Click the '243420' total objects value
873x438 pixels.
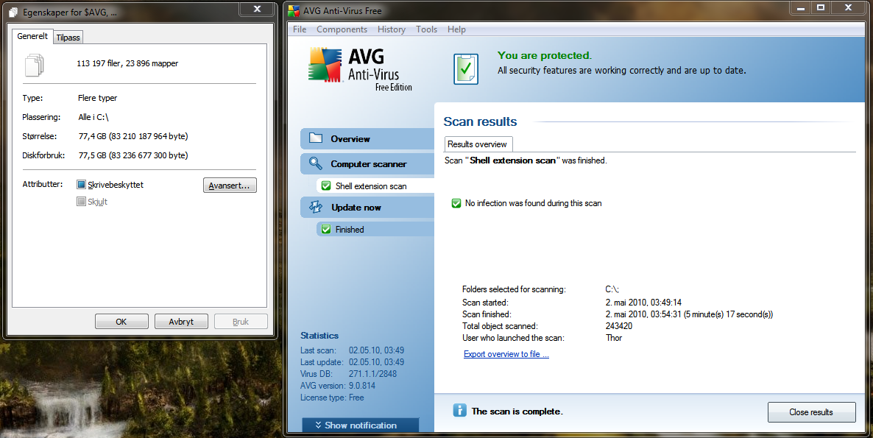click(x=618, y=326)
